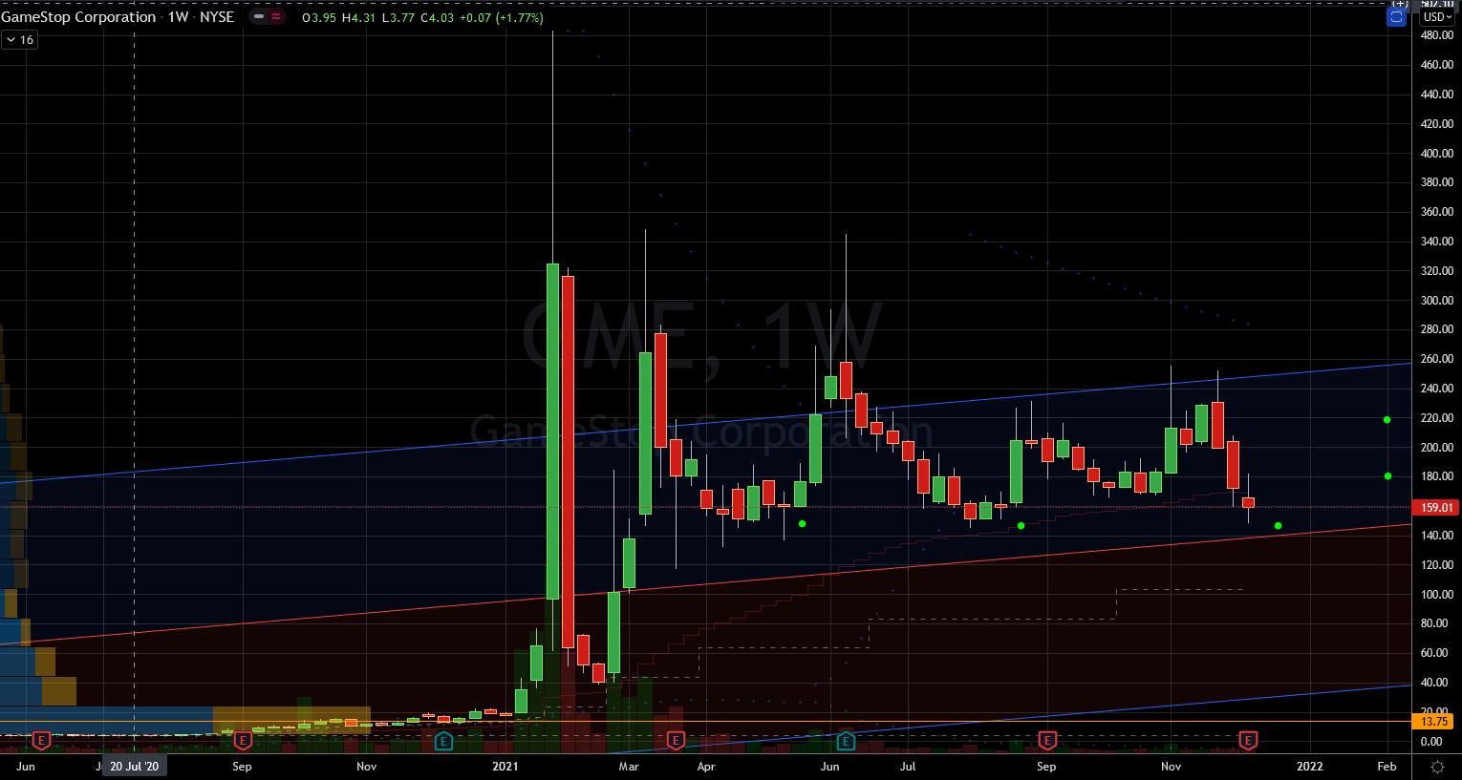
Task: Click the low value L3.77
Action: pos(398,18)
